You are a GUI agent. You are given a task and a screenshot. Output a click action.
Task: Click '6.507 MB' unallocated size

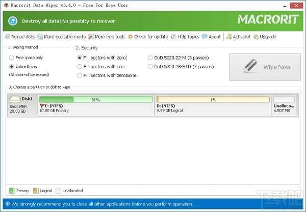(x=282, y=111)
